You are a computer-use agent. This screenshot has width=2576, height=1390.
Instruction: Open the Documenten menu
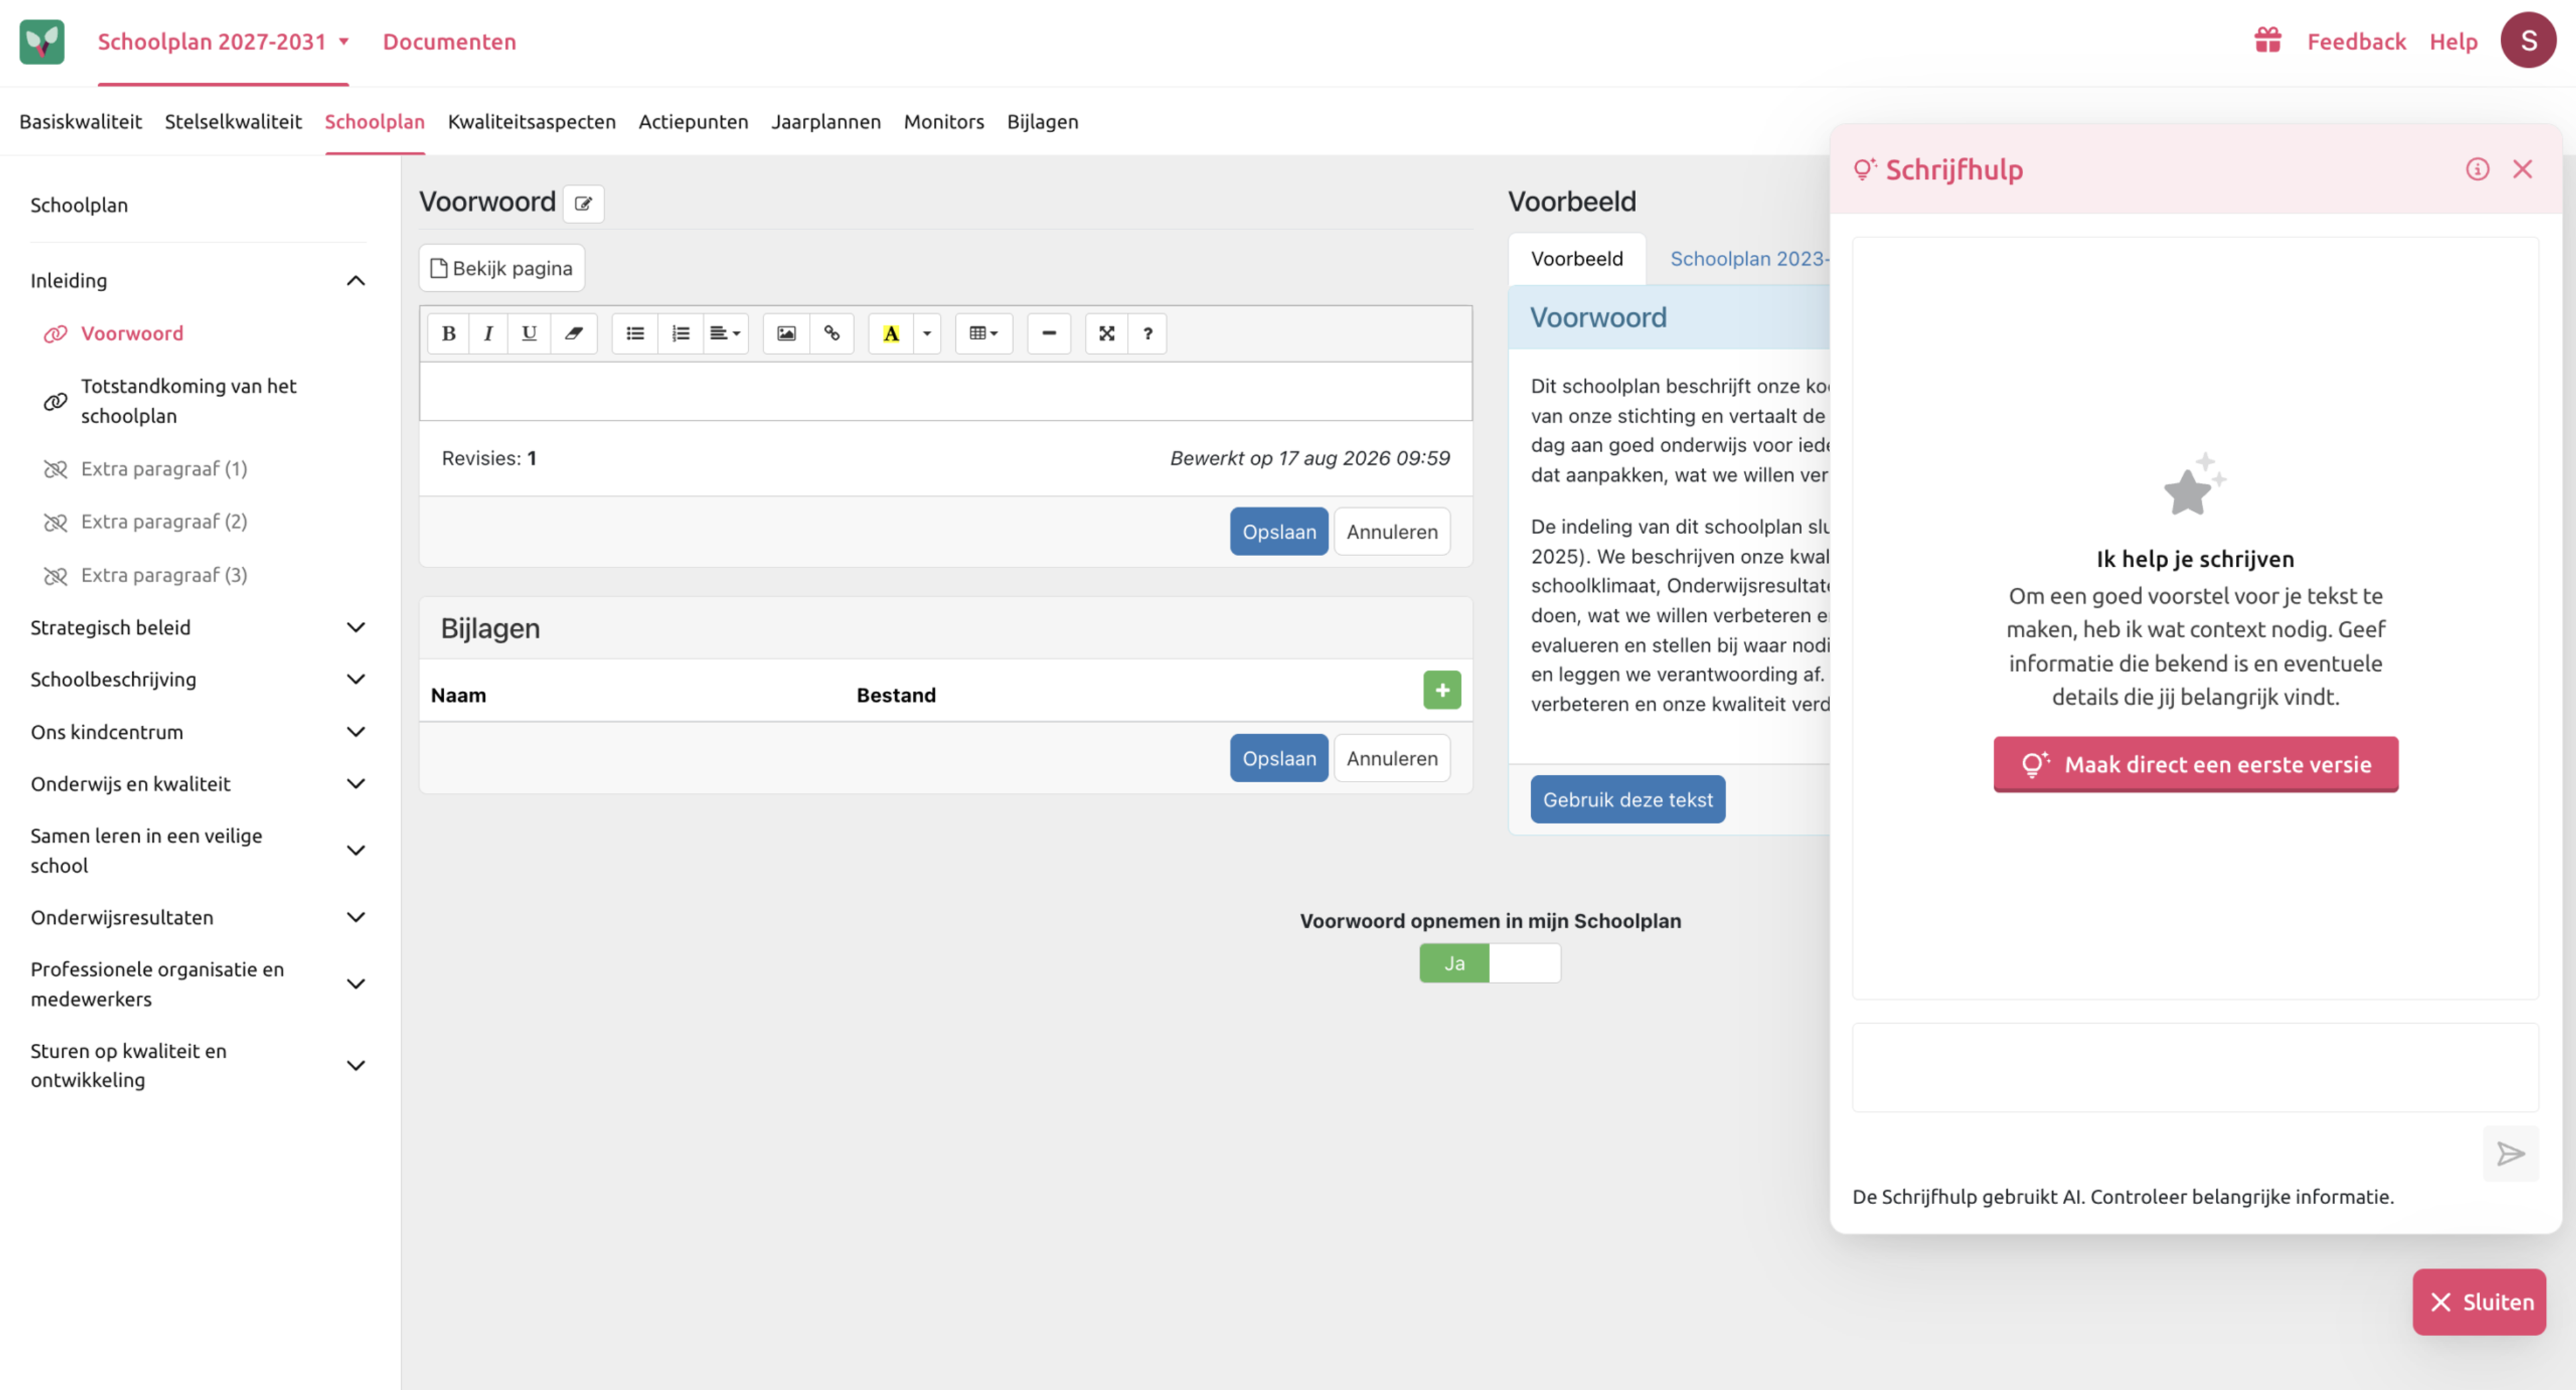(x=449, y=42)
